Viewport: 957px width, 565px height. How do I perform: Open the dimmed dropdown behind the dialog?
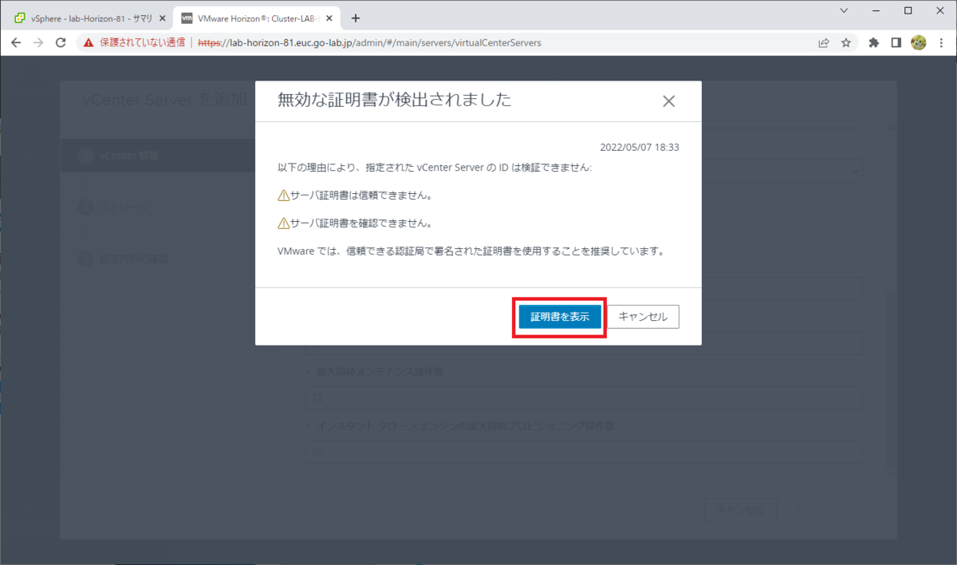coord(782,170)
